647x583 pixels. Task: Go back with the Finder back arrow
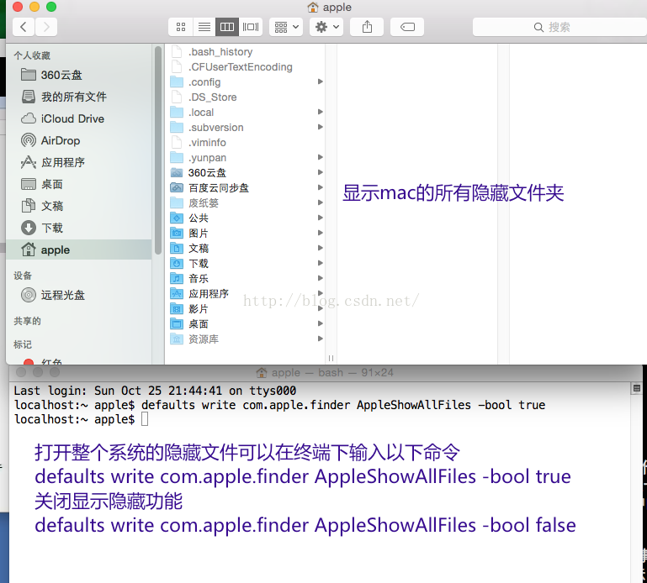click(24, 27)
